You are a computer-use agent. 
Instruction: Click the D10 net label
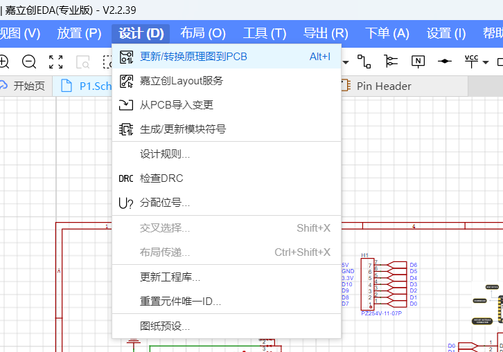(347, 284)
